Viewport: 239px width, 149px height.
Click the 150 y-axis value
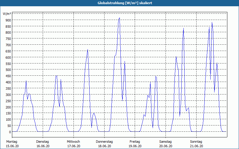click(8, 113)
